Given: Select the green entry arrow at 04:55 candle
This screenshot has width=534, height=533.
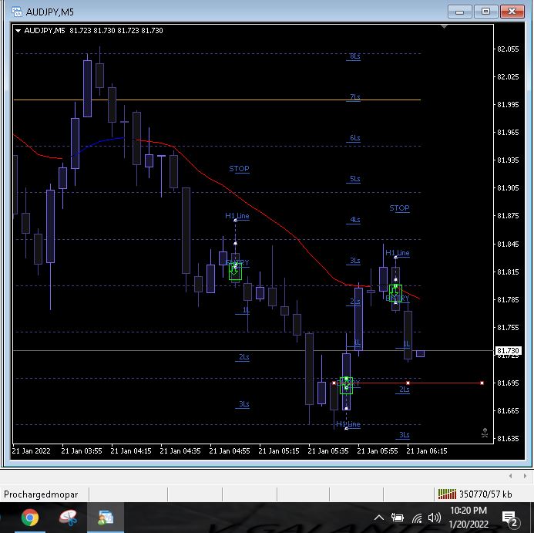Looking at the screenshot, I should 235,272.
